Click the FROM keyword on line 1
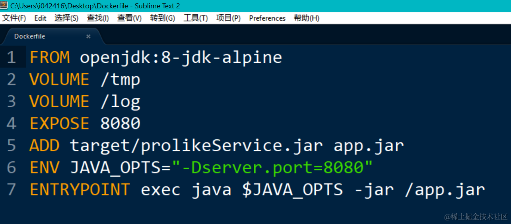This screenshot has width=511, height=224. click(x=50, y=58)
